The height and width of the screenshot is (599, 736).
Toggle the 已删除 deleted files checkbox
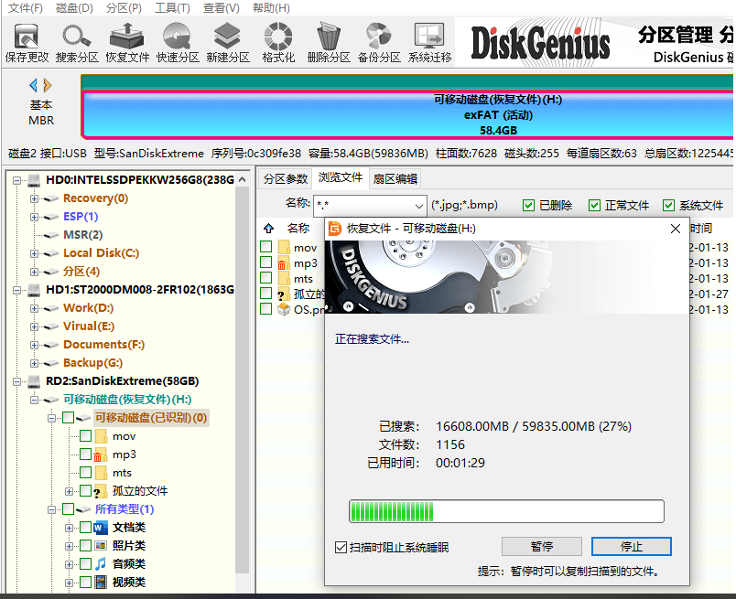[x=529, y=206]
